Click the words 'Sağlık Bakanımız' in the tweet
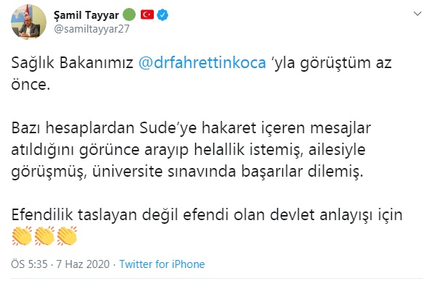 click(73, 63)
